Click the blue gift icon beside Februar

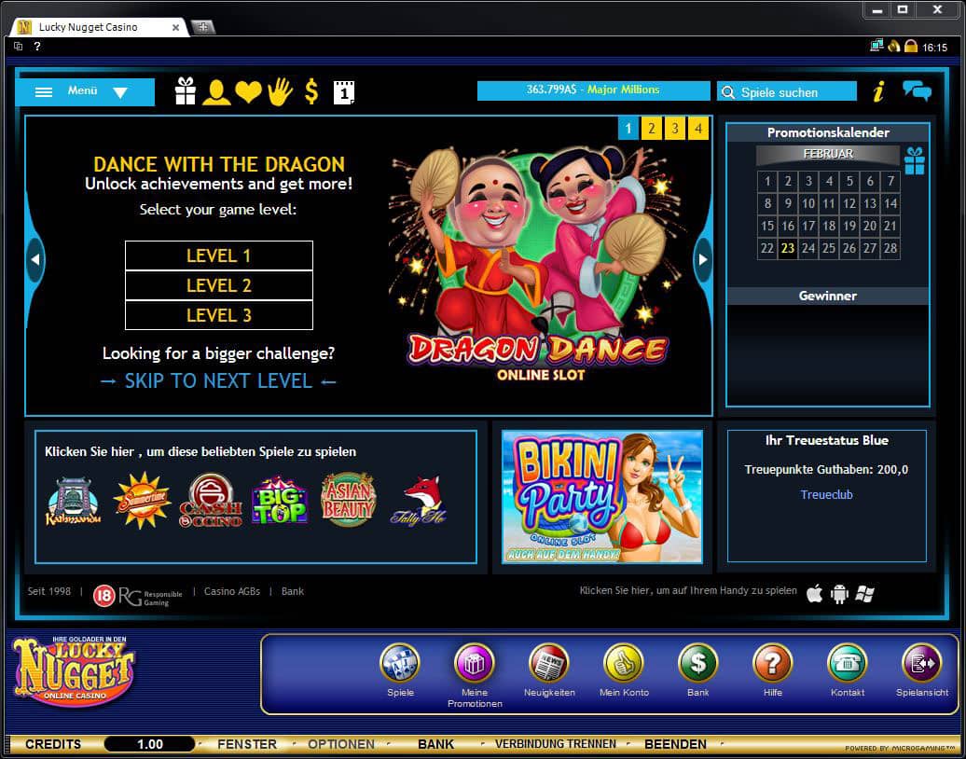pyautogui.click(x=914, y=160)
